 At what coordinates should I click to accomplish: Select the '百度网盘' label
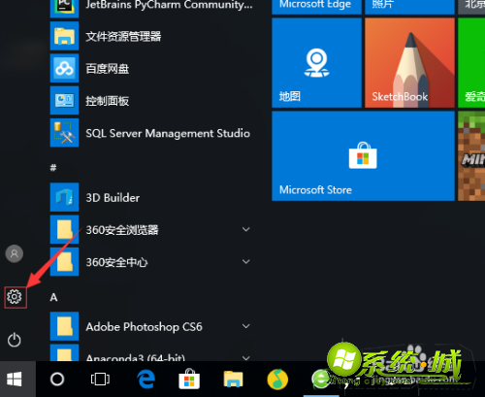pos(107,69)
